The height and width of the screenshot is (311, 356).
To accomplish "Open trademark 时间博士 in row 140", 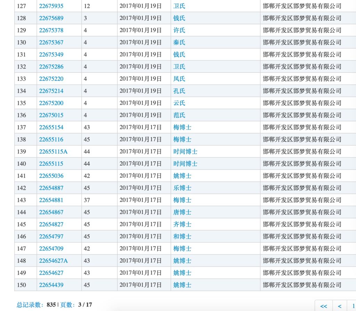I will [185, 164].
